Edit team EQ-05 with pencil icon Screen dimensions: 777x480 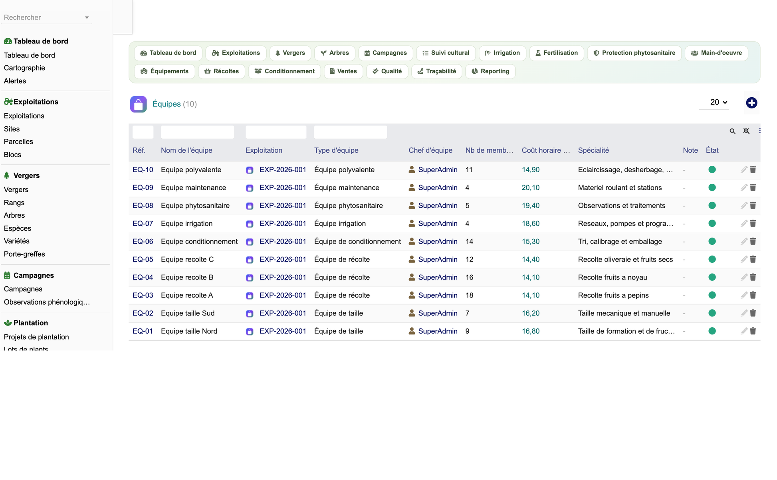(744, 260)
